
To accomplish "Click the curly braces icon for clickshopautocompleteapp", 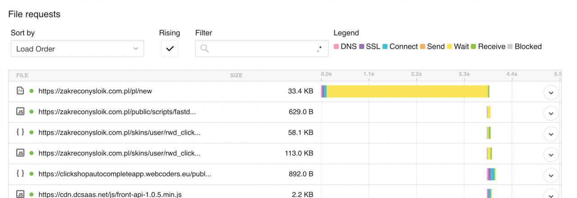I will point(20,174).
